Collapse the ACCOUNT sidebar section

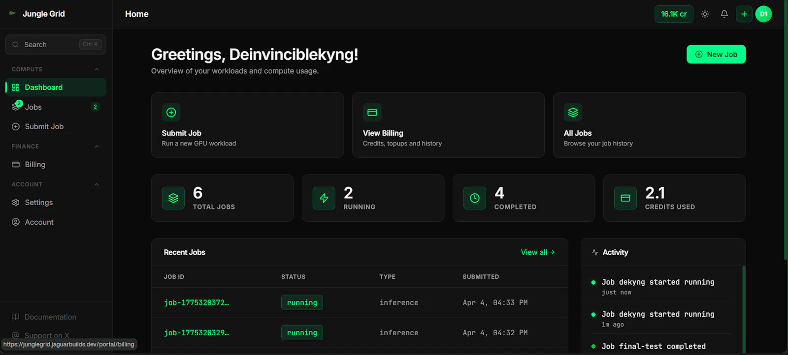97,184
